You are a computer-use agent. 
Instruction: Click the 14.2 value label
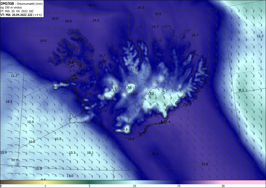pos(84,71)
